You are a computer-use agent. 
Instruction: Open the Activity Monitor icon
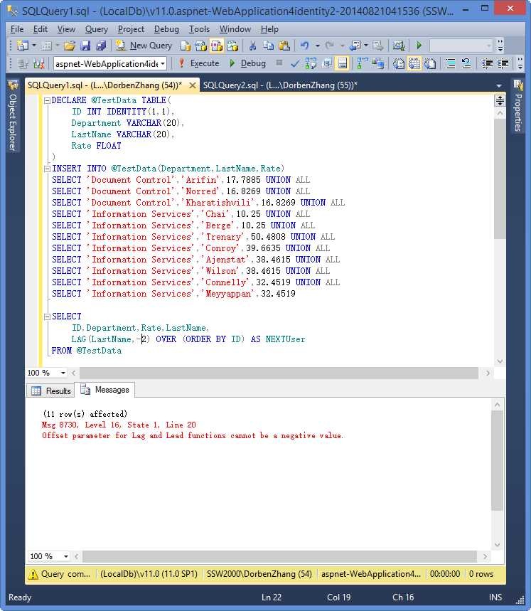398,46
